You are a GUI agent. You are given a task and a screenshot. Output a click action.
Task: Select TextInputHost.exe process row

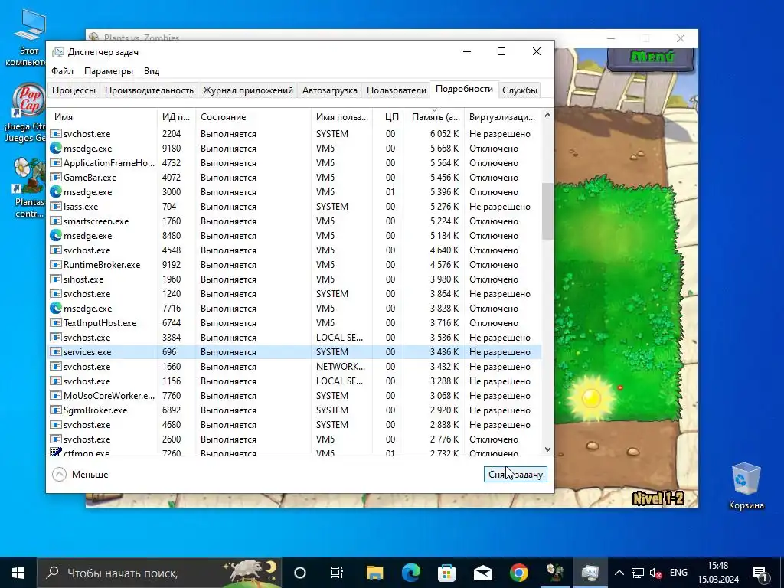[295, 323]
